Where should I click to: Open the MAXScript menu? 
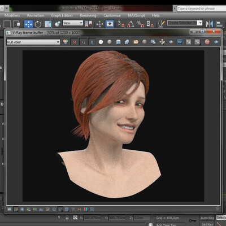point(136,15)
